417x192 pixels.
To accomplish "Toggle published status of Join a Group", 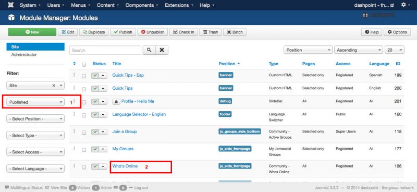I will (96, 132).
